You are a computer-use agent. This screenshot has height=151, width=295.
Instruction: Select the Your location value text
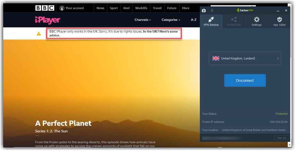click(255, 130)
